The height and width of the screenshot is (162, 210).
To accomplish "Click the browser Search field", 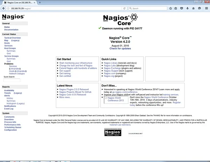I will [148, 8].
